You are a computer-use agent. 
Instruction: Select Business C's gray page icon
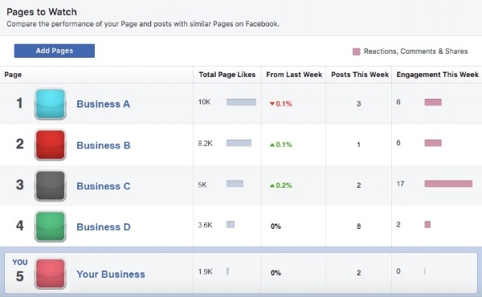coord(50,185)
